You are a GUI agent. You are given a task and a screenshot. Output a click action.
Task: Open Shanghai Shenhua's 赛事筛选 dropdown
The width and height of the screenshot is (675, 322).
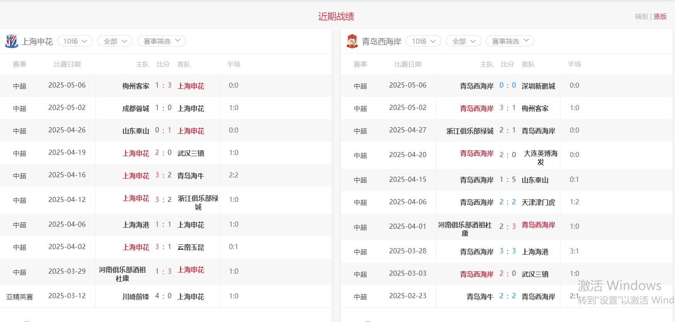(x=161, y=41)
